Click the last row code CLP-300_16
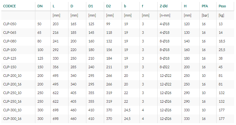 tap(12, 119)
